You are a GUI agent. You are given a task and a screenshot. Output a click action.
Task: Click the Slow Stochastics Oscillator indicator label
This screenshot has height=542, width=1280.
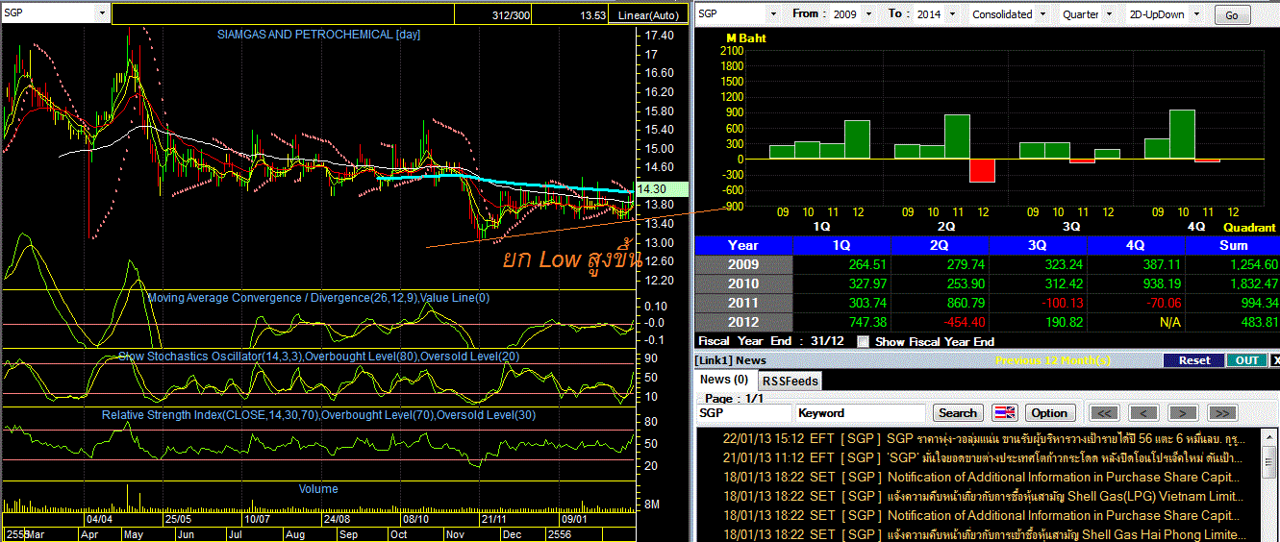click(318, 357)
